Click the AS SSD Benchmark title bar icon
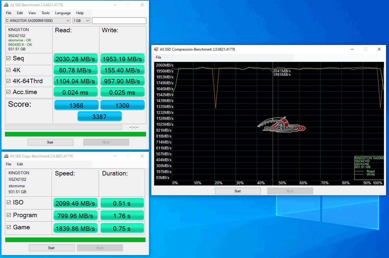 pos(6,5)
